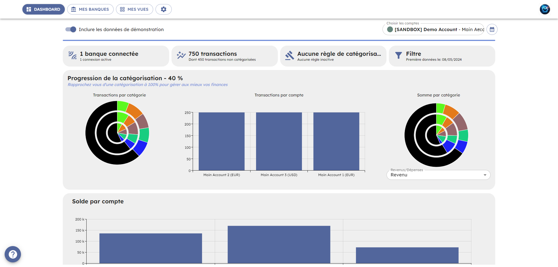Open the Filtre card
The image size is (558, 267).
point(442,56)
